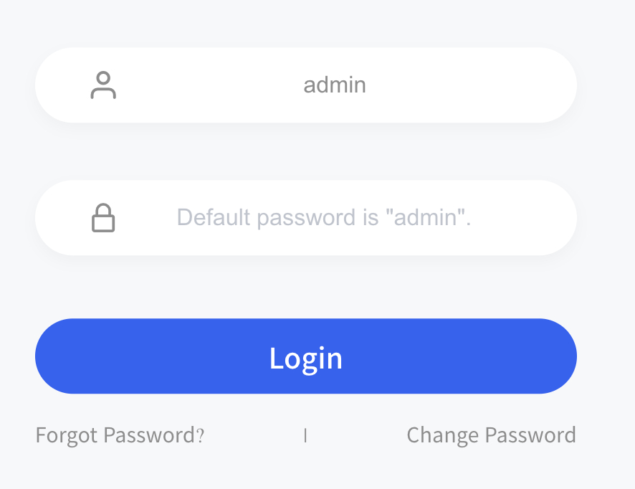Open the Forgot Password link
635x489 pixels.
pos(120,435)
